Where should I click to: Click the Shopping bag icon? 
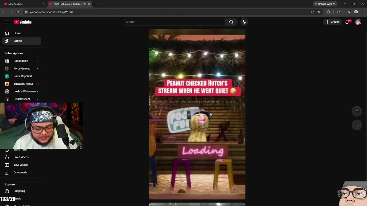(x=7, y=191)
